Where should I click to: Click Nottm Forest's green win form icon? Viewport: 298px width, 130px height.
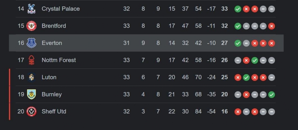[255, 60]
